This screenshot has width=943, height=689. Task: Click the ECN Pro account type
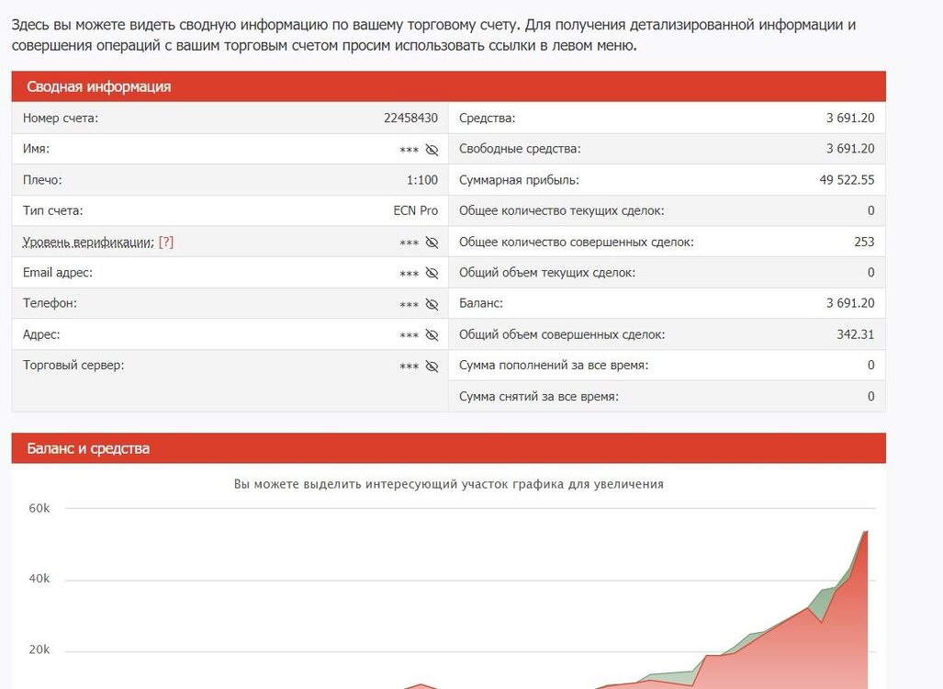tap(416, 210)
